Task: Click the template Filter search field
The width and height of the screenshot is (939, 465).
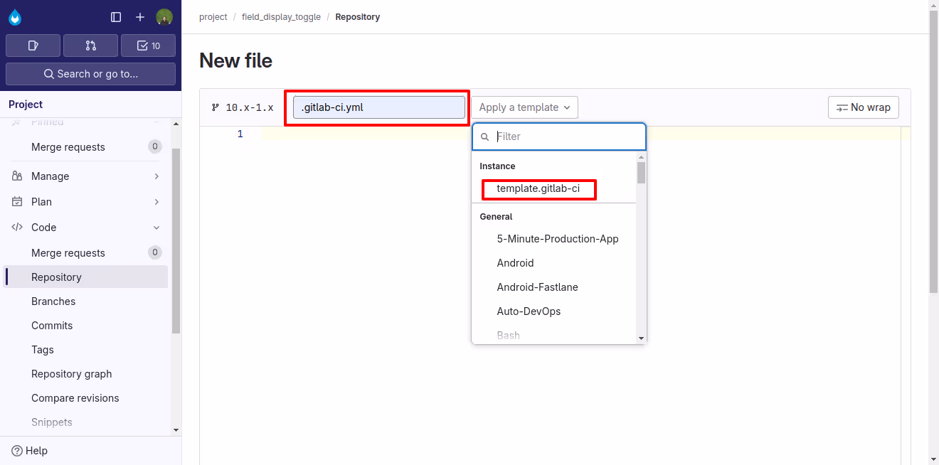Action: click(x=559, y=137)
